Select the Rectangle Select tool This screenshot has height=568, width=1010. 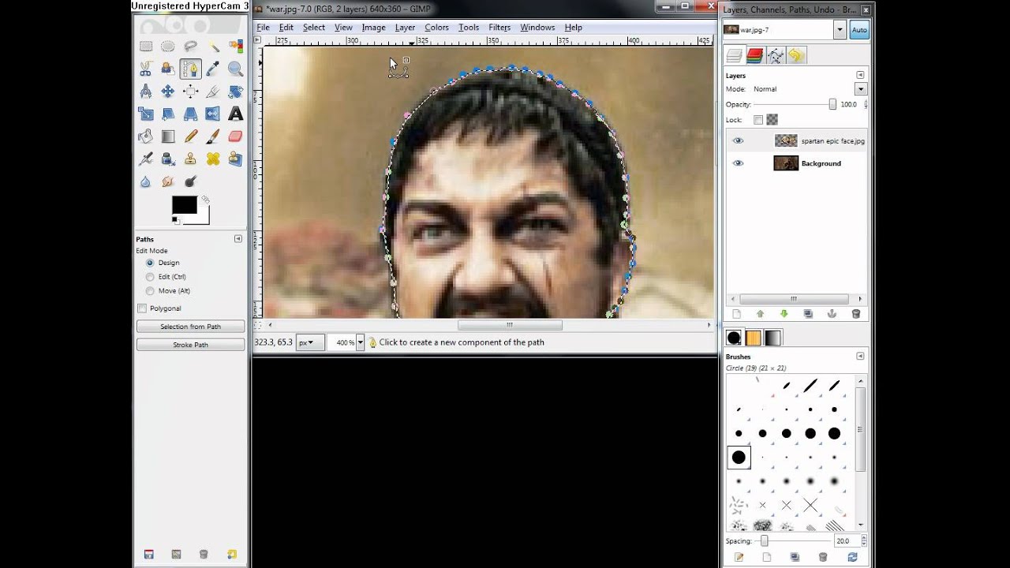(145, 47)
